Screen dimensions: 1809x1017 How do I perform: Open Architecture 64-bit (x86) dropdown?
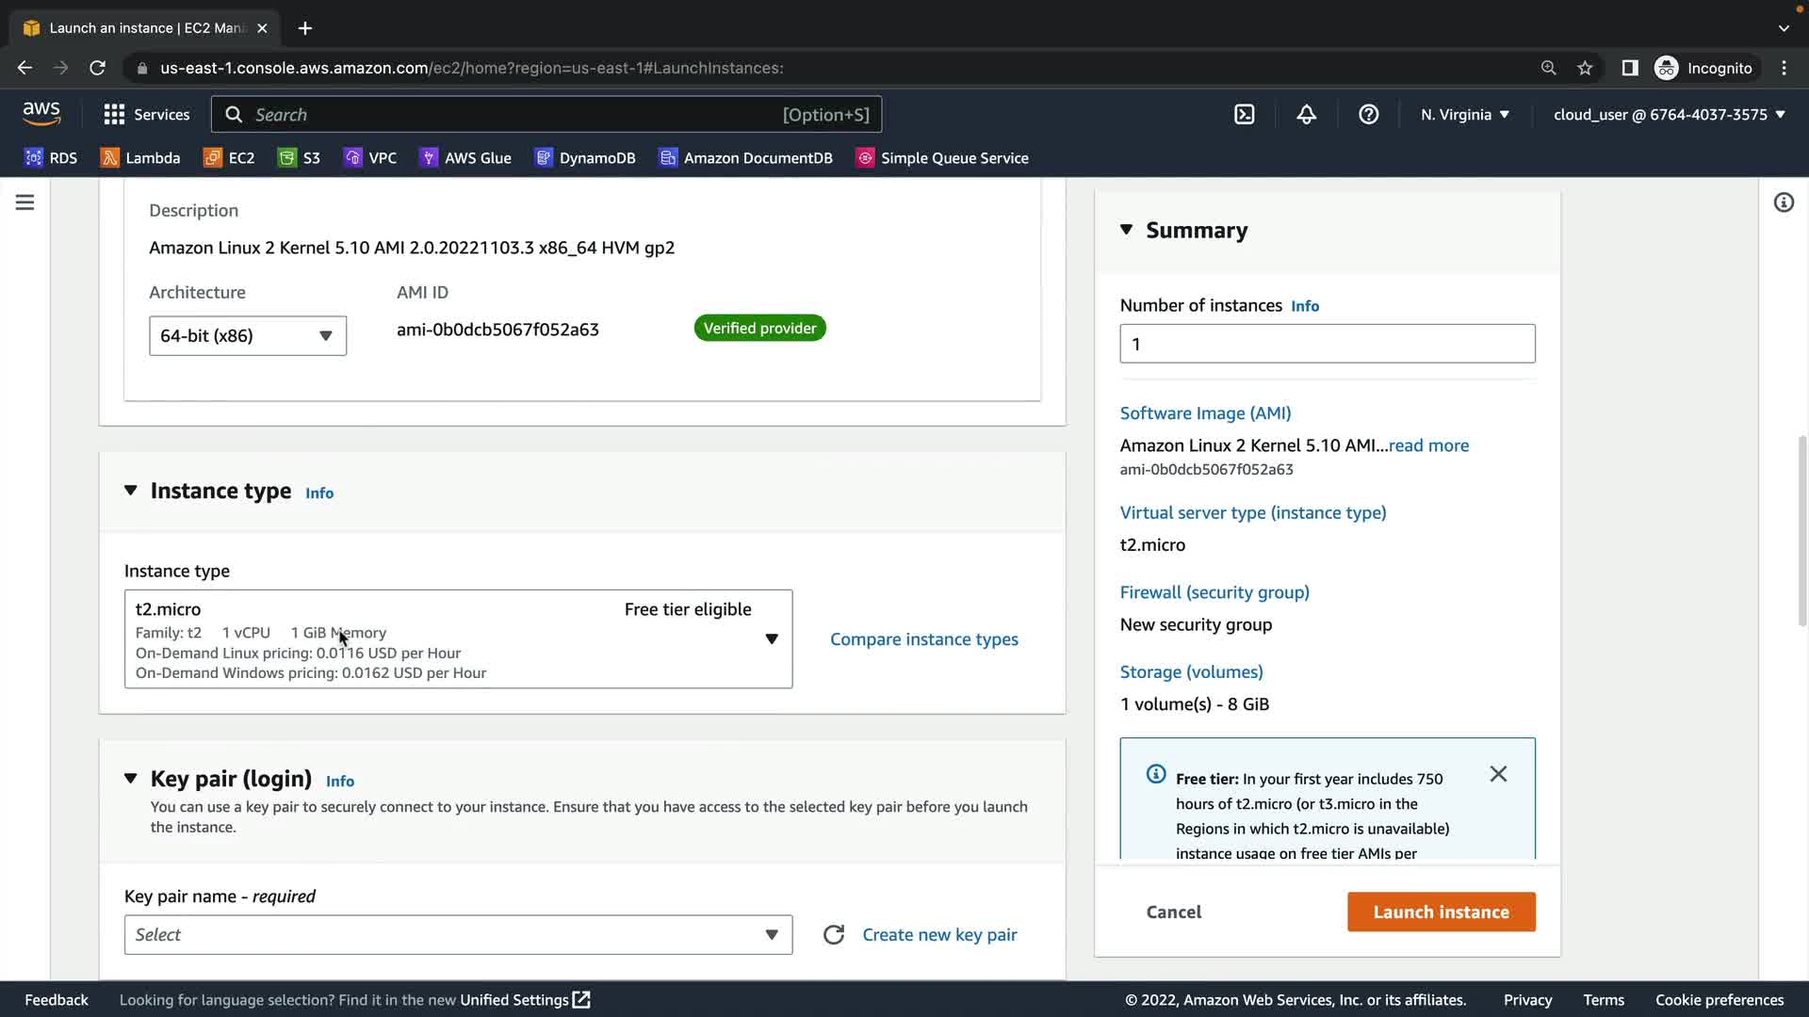(248, 336)
